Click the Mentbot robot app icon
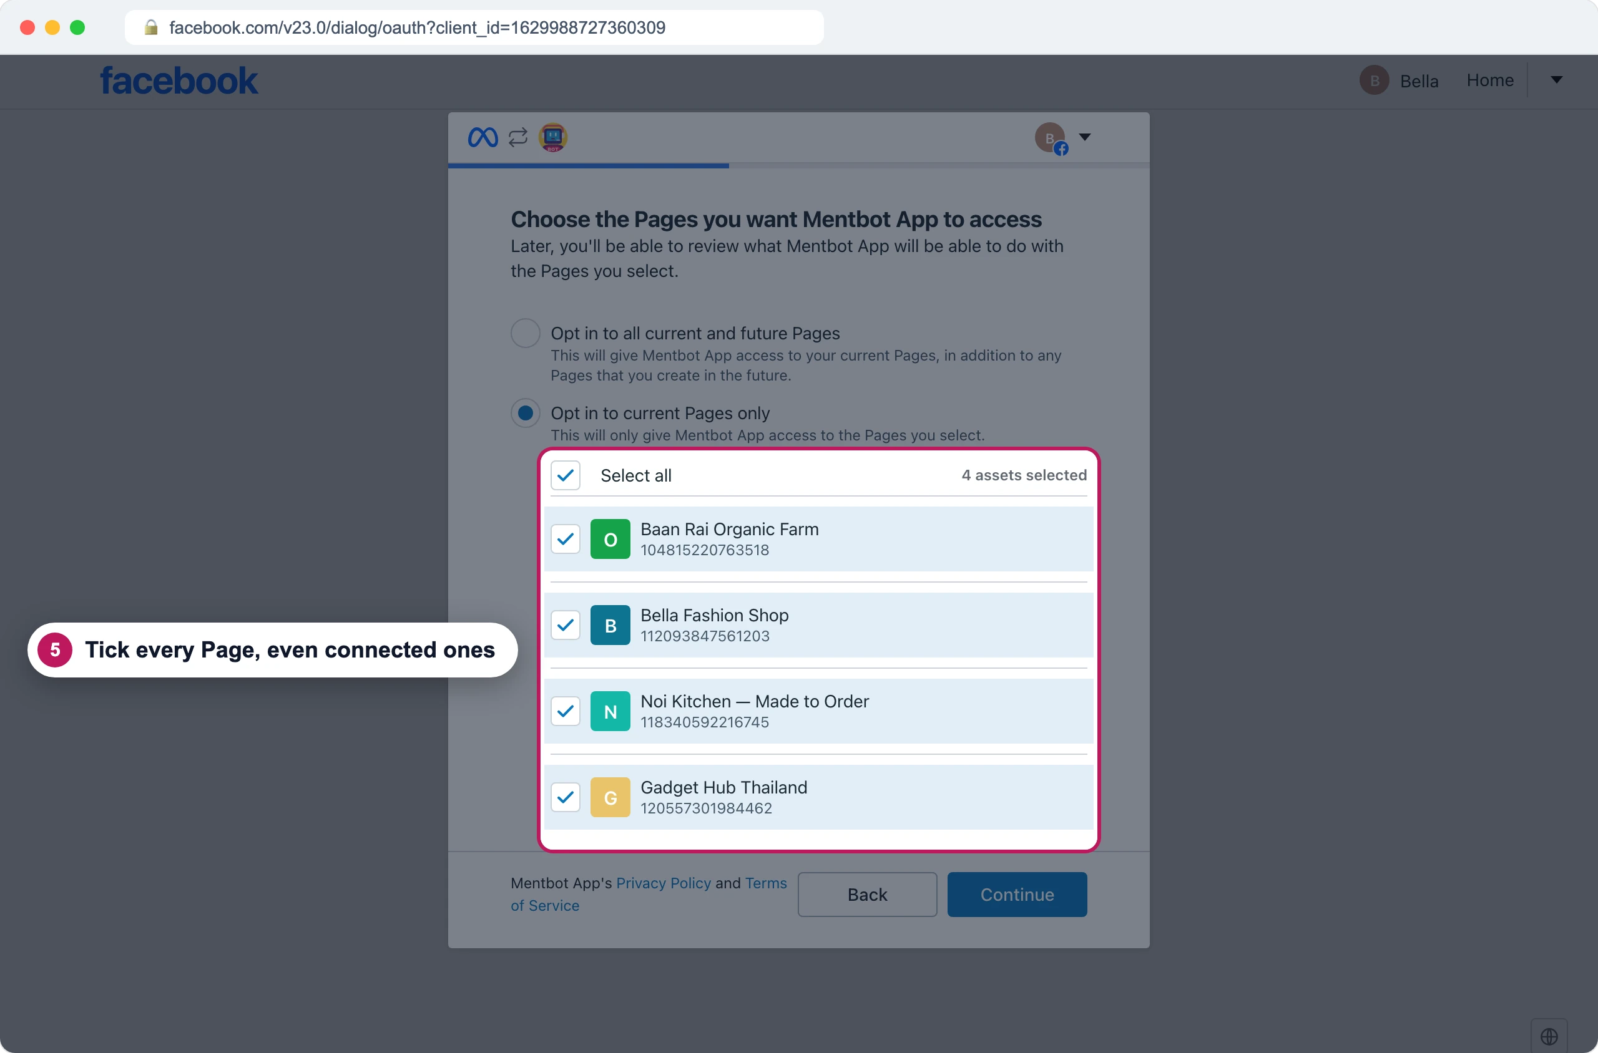 553,138
